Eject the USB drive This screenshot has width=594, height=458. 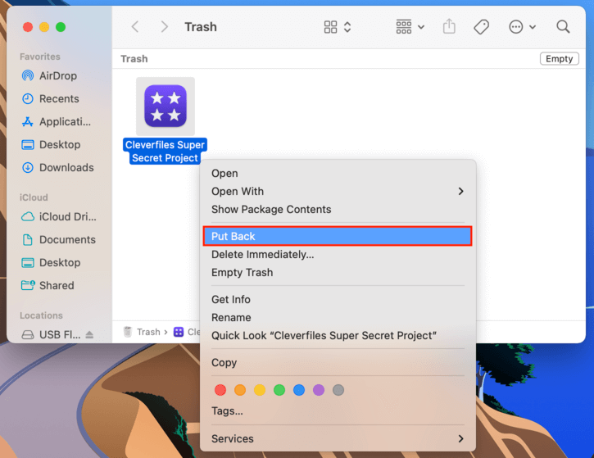coord(89,334)
